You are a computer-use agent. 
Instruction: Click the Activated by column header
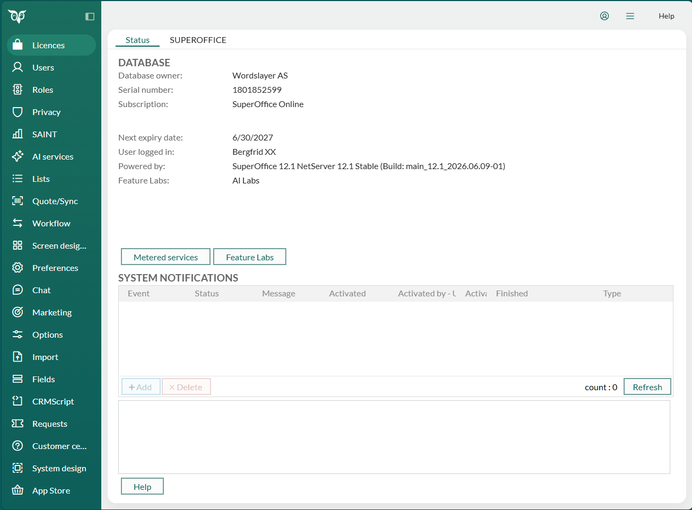(x=427, y=294)
